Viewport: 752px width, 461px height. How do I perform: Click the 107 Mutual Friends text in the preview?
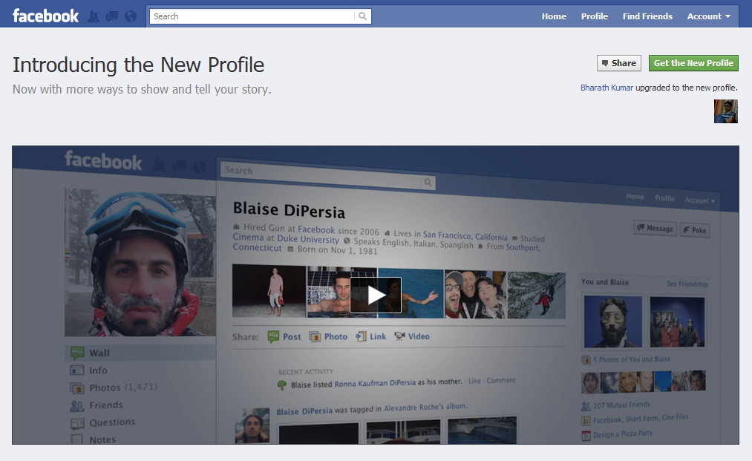621,405
